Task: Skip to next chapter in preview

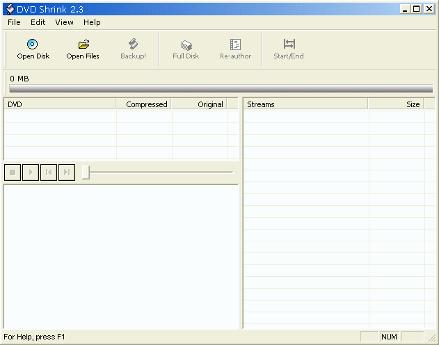Action: [x=67, y=172]
